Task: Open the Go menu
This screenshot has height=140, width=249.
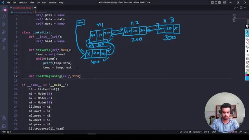Action: coord(38,3)
